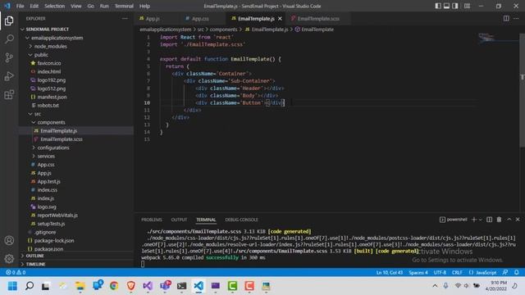Click the src breadcrumb segment
Screen dimensions: 525x295
200,29
